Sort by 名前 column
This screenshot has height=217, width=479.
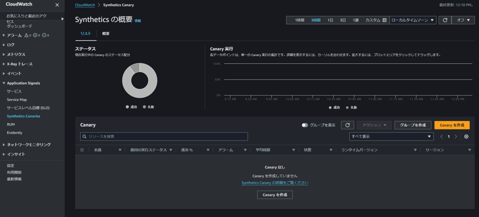point(120,150)
